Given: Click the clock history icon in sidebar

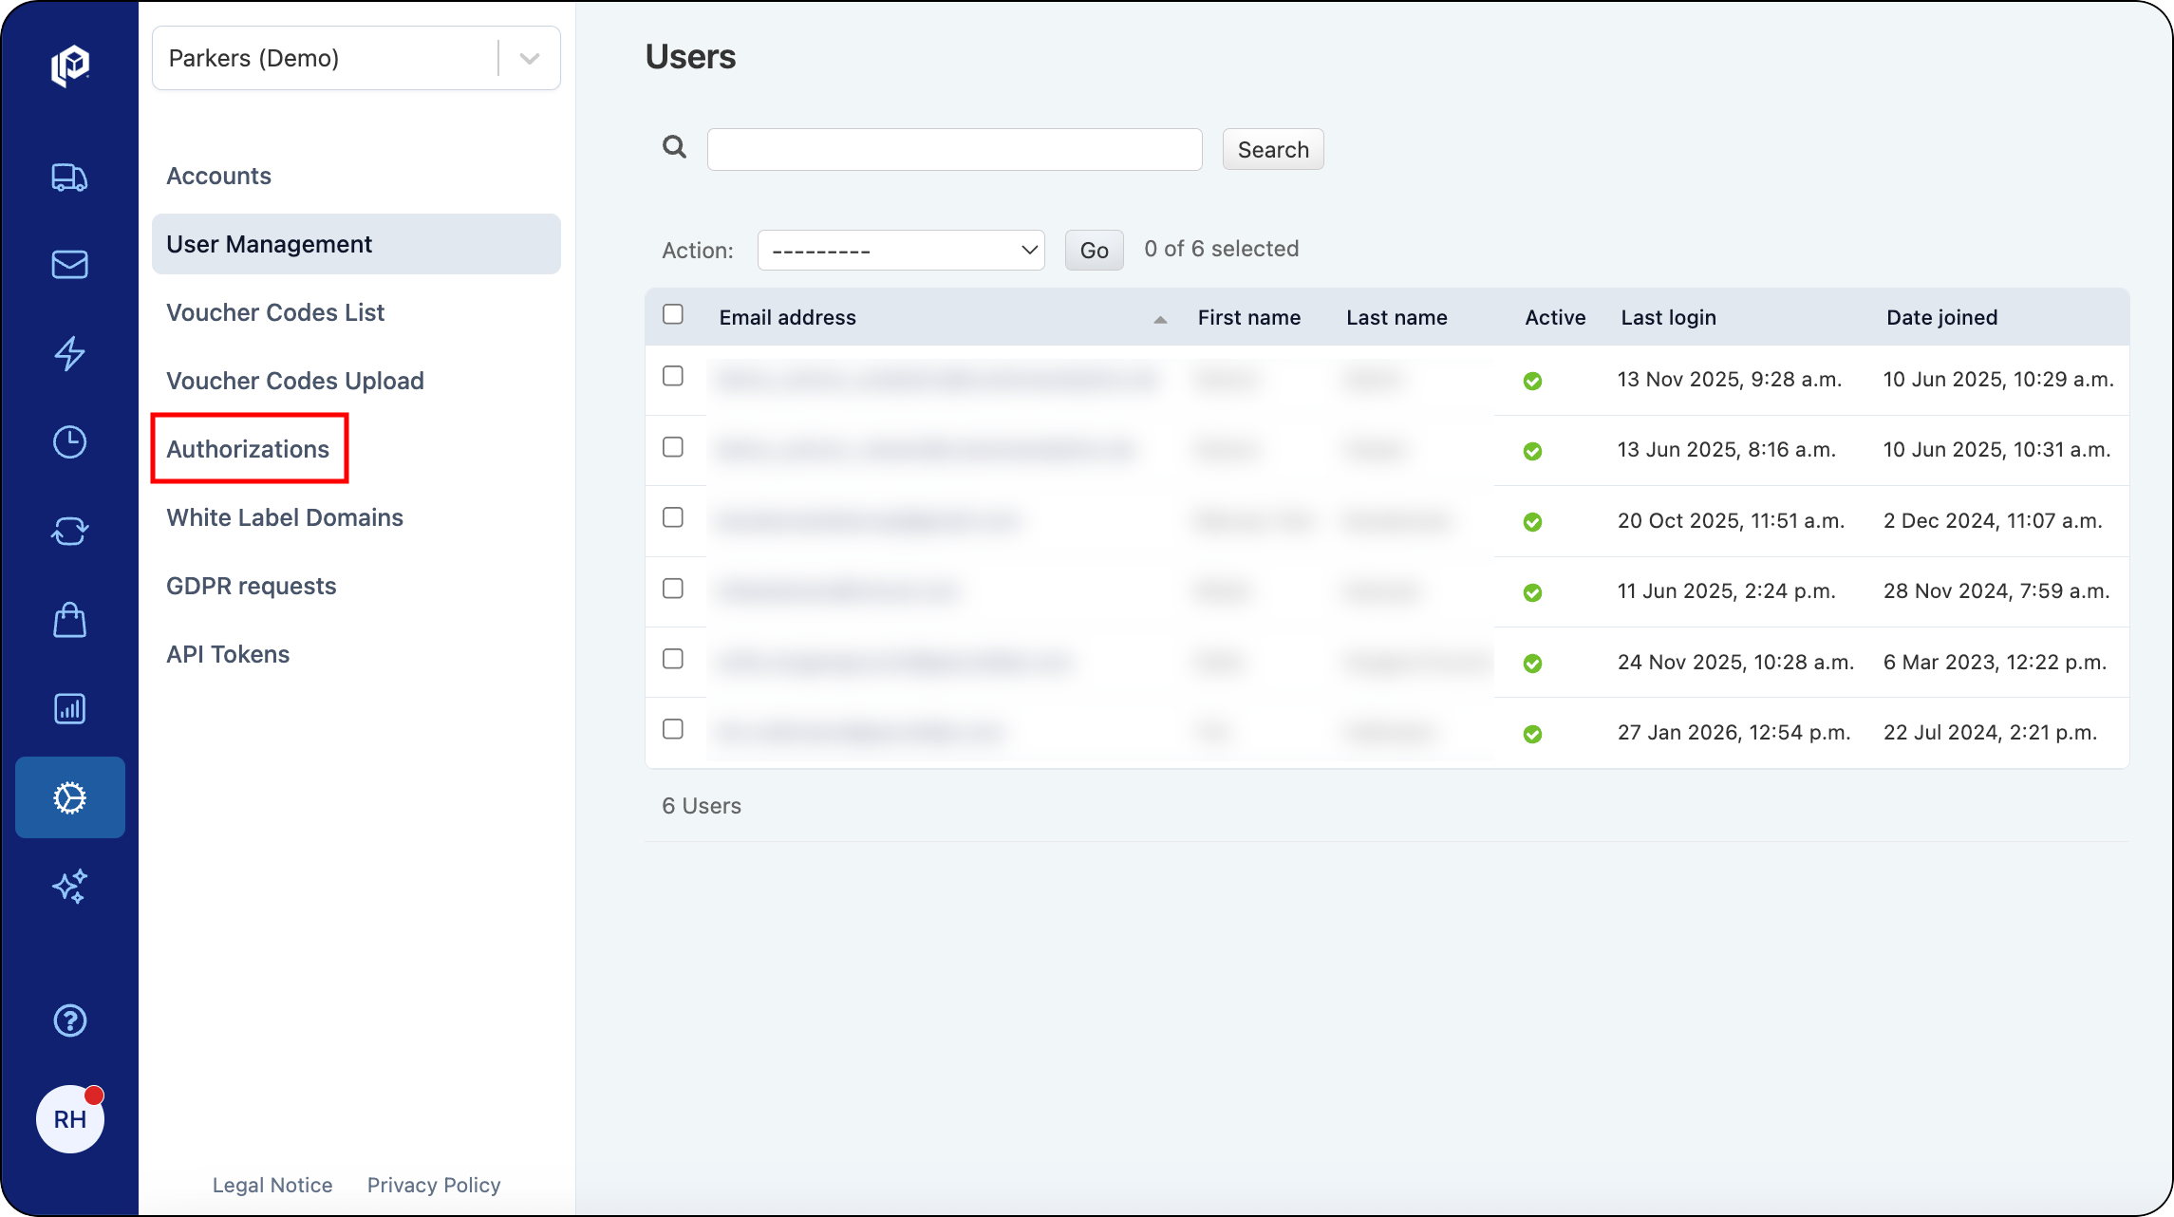Looking at the screenshot, I should (x=69, y=441).
